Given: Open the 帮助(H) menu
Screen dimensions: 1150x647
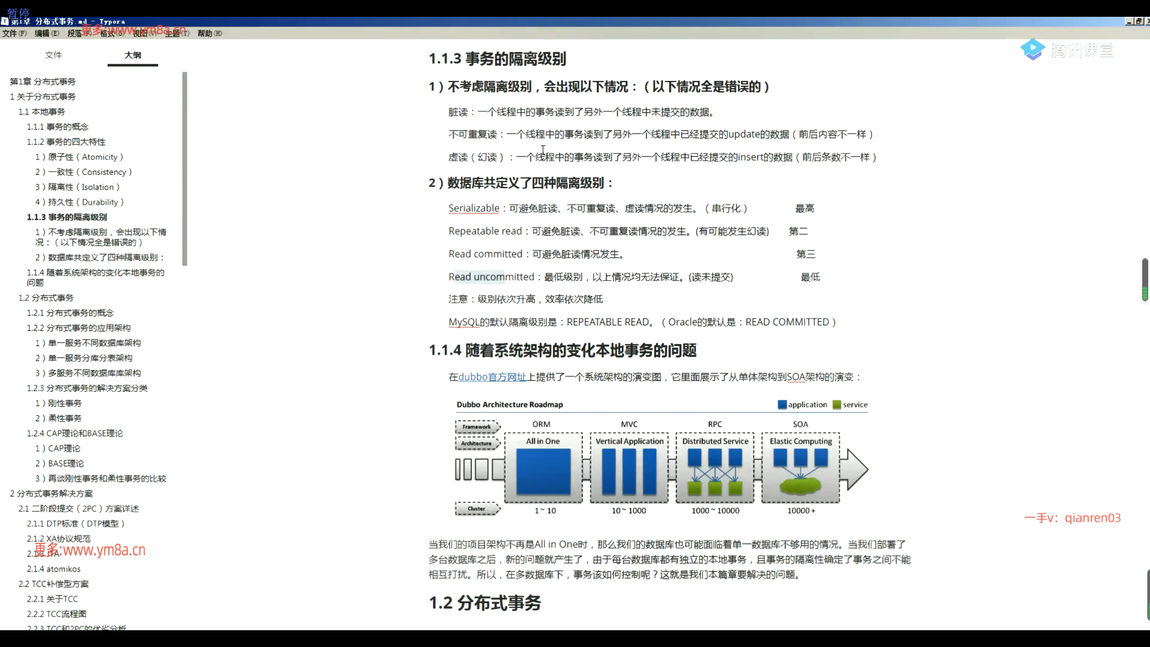Looking at the screenshot, I should coord(209,34).
